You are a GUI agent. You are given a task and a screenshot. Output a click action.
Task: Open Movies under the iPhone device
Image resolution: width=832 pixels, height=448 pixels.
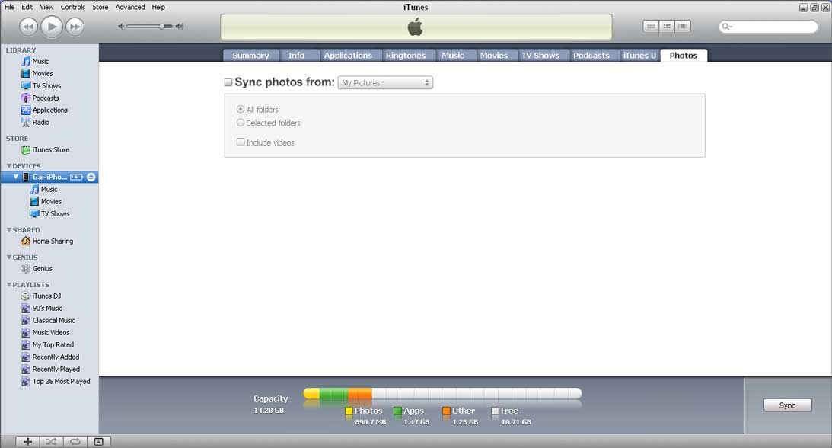(x=51, y=201)
